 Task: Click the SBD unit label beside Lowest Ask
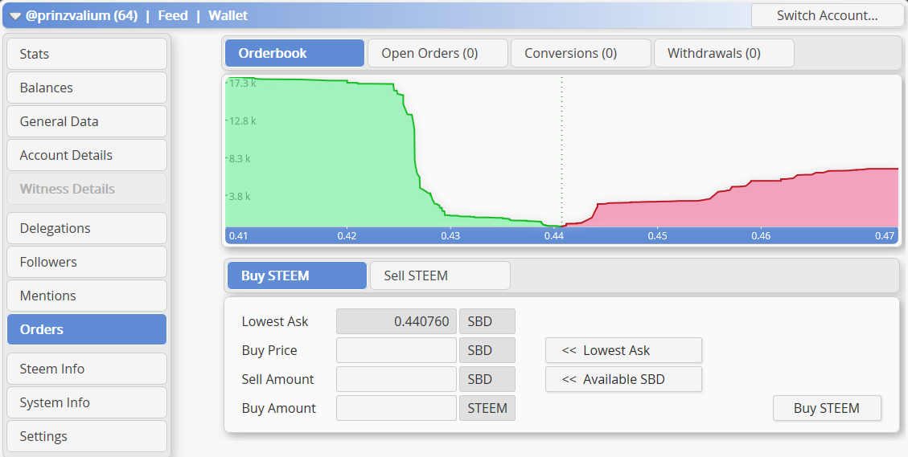tap(487, 321)
